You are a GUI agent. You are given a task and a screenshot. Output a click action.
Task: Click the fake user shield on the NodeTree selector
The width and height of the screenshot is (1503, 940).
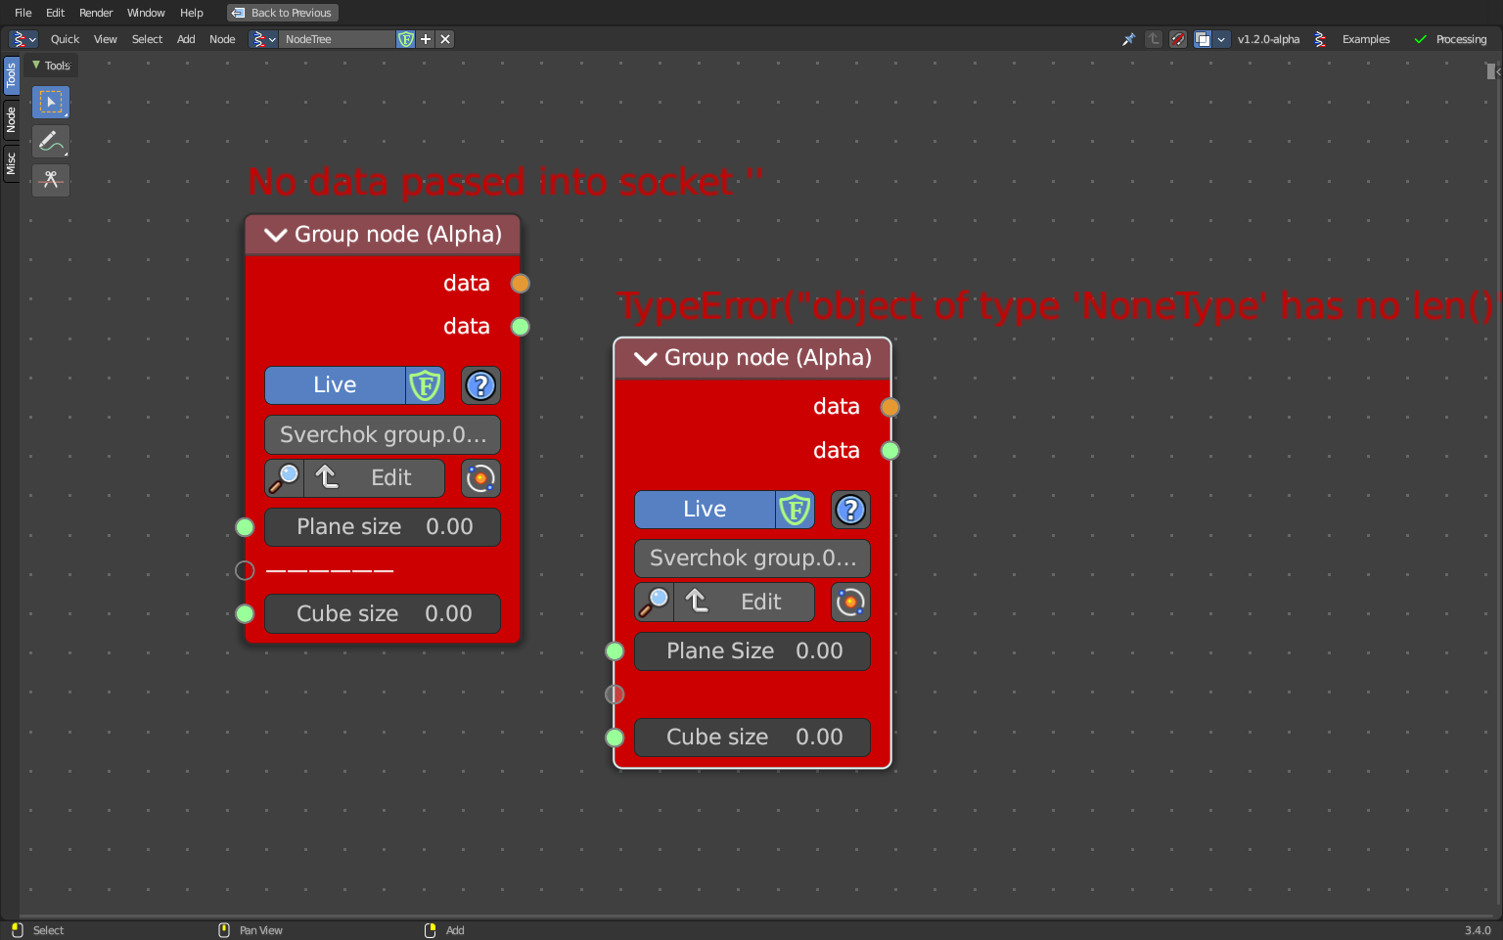(405, 39)
